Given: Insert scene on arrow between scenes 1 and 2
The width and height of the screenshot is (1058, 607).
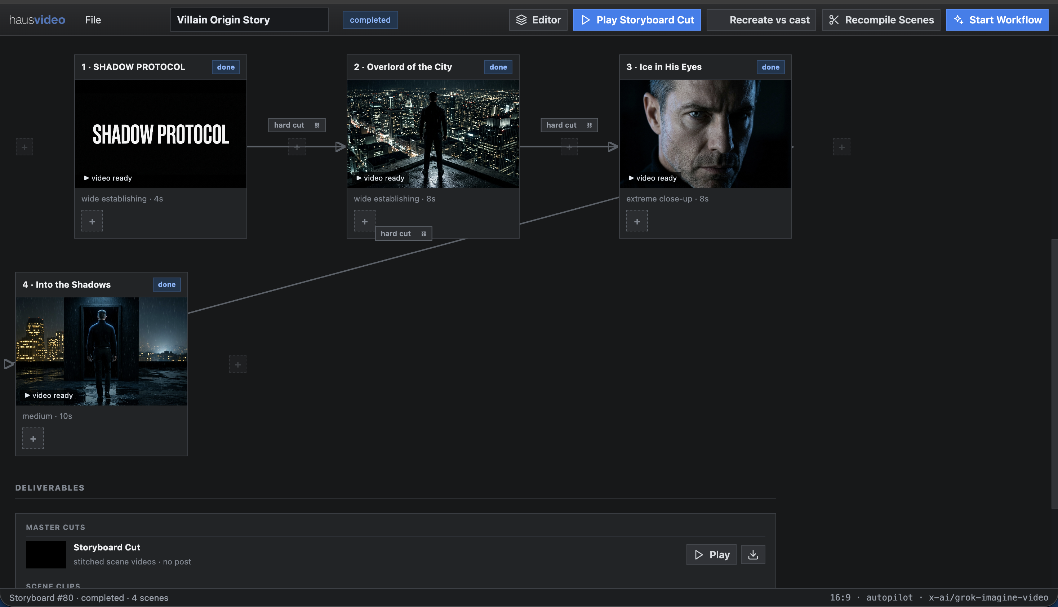Looking at the screenshot, I should (297, 147).
